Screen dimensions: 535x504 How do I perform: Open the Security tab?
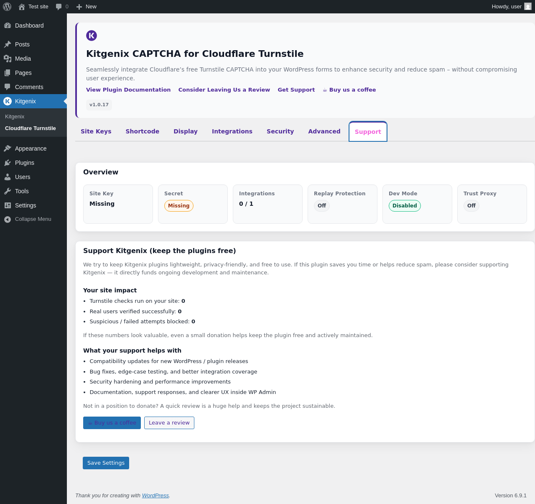pos(280,131)
